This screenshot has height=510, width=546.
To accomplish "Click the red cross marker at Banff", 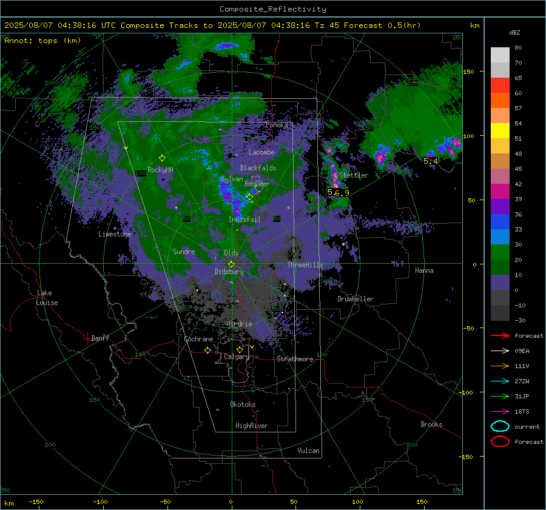I will (87, 338).
